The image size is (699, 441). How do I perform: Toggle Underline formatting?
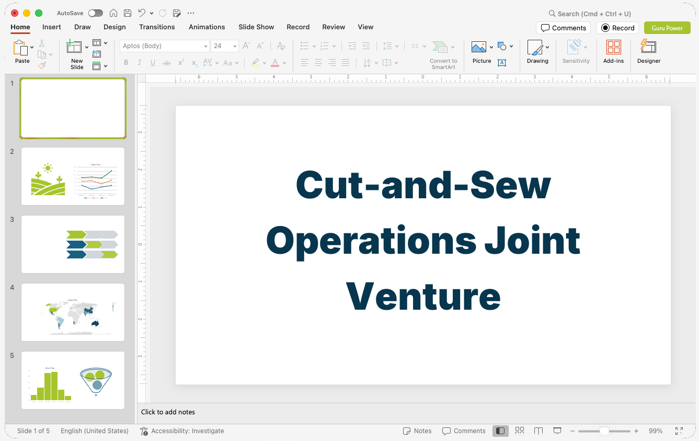coord(153,63)
